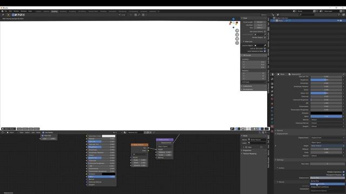
Task: Open the Render menu
Action: (16, 11)
